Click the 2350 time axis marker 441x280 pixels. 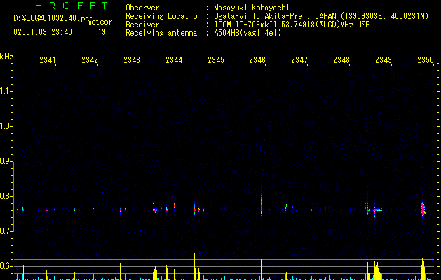point(426,59)
